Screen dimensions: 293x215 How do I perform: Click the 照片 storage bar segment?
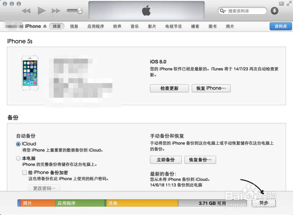pos(38,203)
